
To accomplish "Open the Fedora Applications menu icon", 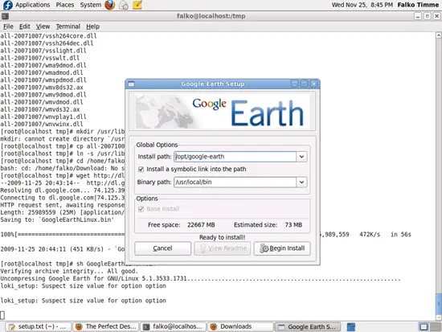I will [x=7, y=5].
